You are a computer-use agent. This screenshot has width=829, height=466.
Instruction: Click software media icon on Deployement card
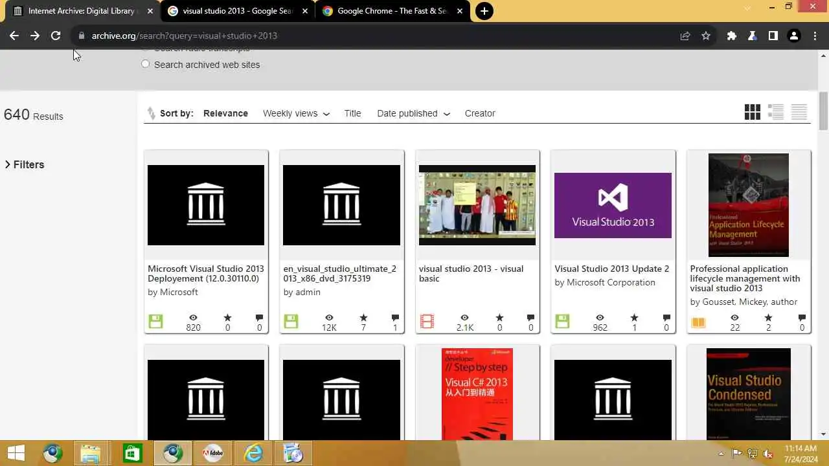coord(155,321)
